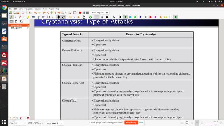Viewport: 224px width, 126px height.
Task: Open the Layer selection dropdown
Action: [x=61, y=123]
